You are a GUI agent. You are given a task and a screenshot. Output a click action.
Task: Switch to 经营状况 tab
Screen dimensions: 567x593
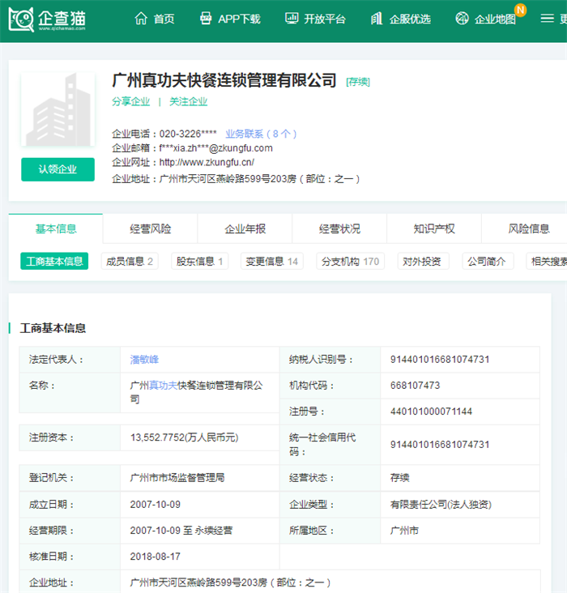339,228
